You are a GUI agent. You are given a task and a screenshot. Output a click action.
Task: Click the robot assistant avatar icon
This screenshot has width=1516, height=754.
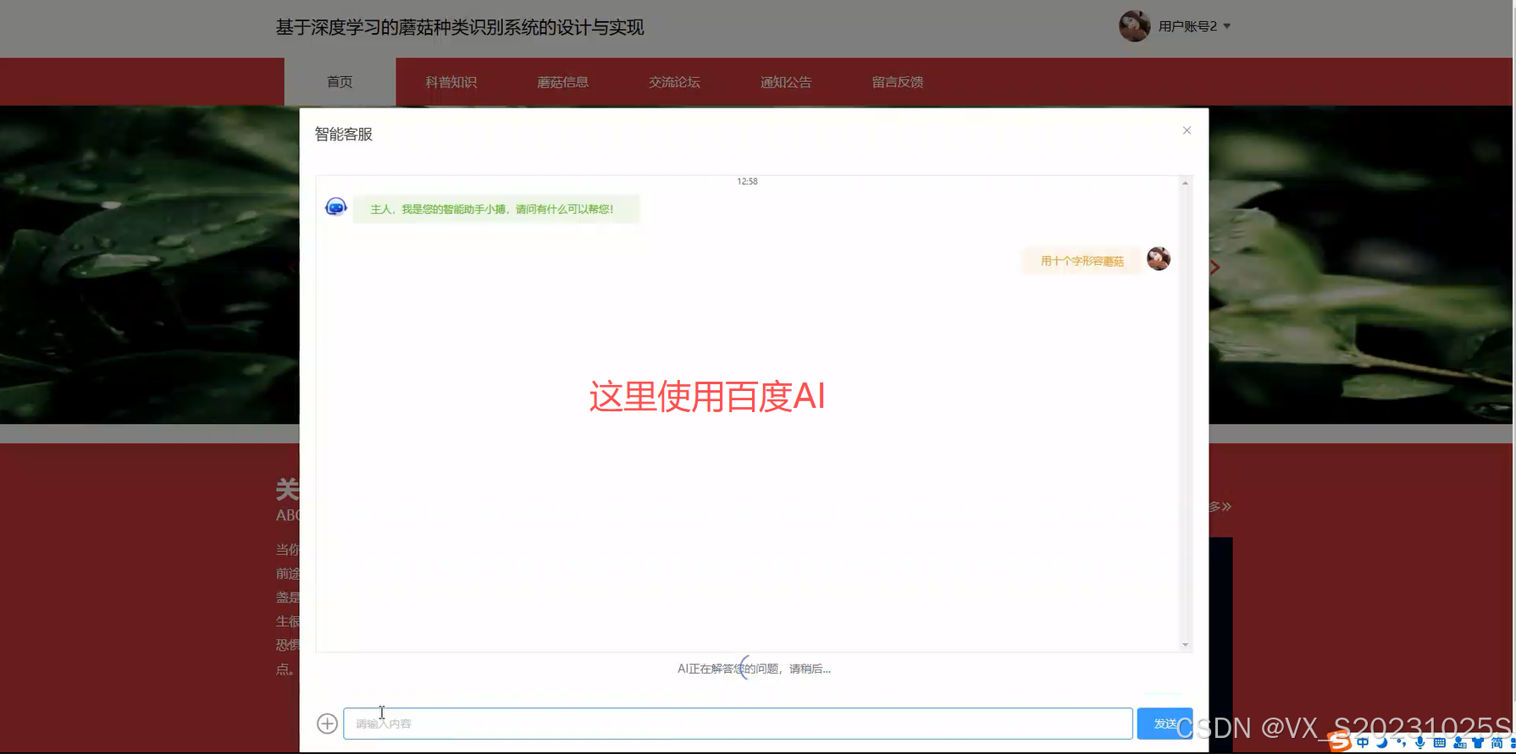click(336, 206)
